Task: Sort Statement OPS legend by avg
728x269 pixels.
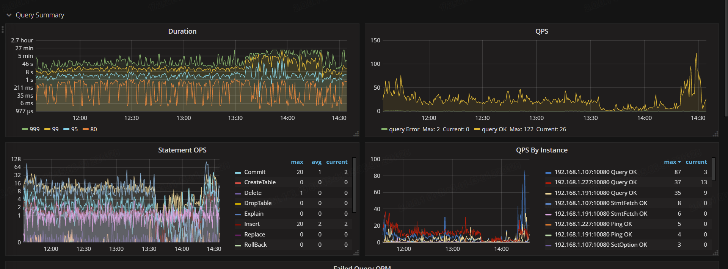Action: (316, 162)
